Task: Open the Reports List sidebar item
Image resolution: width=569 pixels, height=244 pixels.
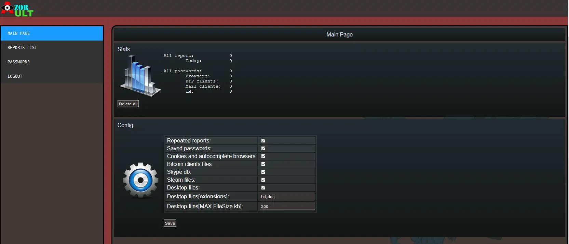Action: click(x=52, y=48)
